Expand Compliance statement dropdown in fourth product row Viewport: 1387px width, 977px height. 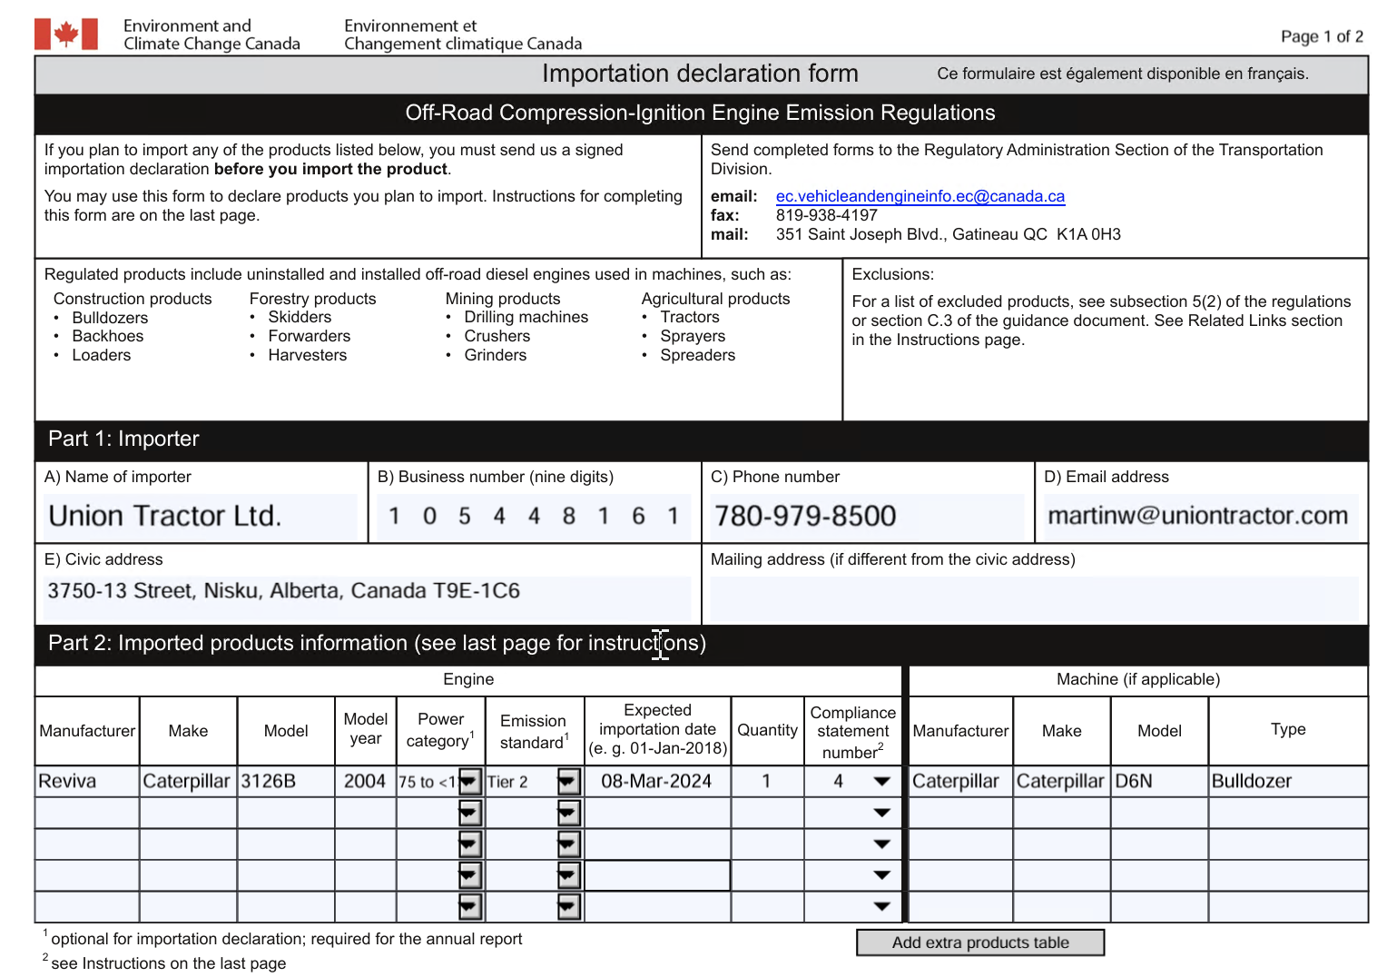coord(881,875)
